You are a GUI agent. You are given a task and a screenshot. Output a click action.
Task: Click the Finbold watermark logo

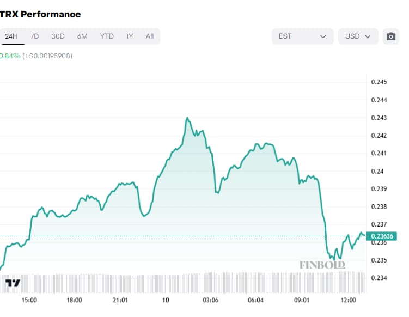tap(322, 265)
